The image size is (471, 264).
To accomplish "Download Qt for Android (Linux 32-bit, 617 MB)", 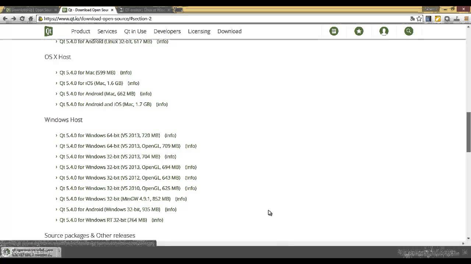I will click(106, 41).
